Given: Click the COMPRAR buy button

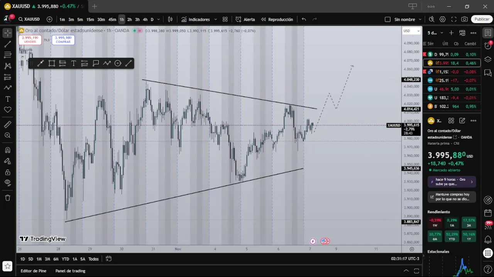Looking at the screenshot, I should coord(63,40).
